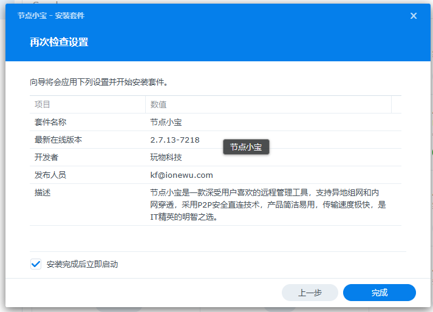This screenshot has height=312, width=433.
Task: Click the 套件名称 row label
Action: pos(50,122)
